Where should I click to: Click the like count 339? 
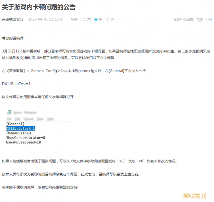tap(209, 20)
